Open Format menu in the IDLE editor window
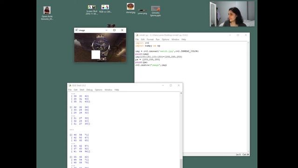The height and width of the screenshot is (168, 298). click(x=150, y=39)
